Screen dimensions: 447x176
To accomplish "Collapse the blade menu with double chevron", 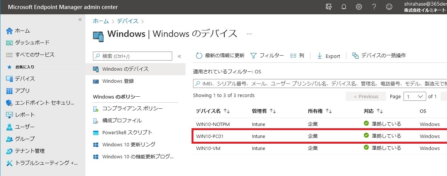I will [x=179, y=56].
